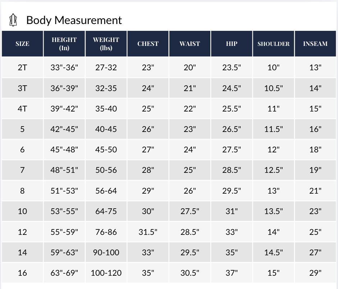Select the 4T size cell
The image size is (338, 289).
[x=22, y=109]
